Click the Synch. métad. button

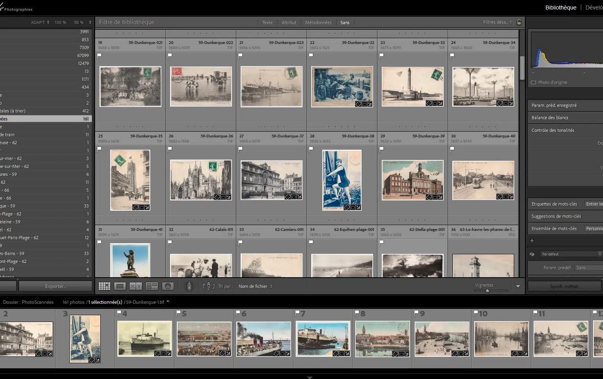pos(564,286)
